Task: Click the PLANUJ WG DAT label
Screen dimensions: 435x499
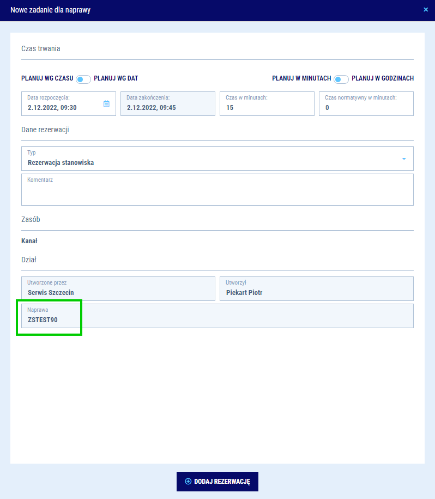Action: [119, 78]
